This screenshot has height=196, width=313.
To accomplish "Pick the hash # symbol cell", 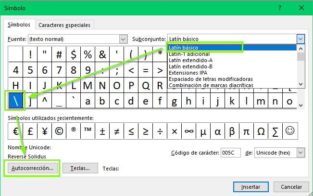I will click(x=59, y=54).
